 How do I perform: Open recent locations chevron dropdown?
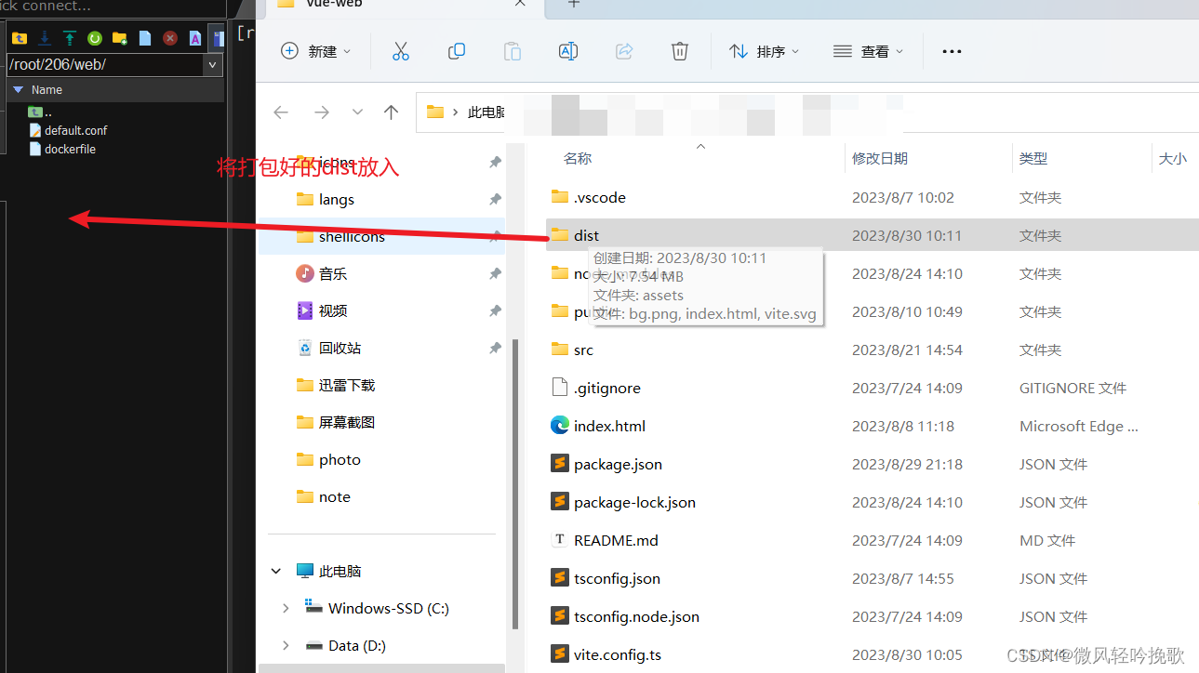[x=357, y=112]
